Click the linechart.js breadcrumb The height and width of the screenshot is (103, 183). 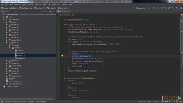coord(63,8)
